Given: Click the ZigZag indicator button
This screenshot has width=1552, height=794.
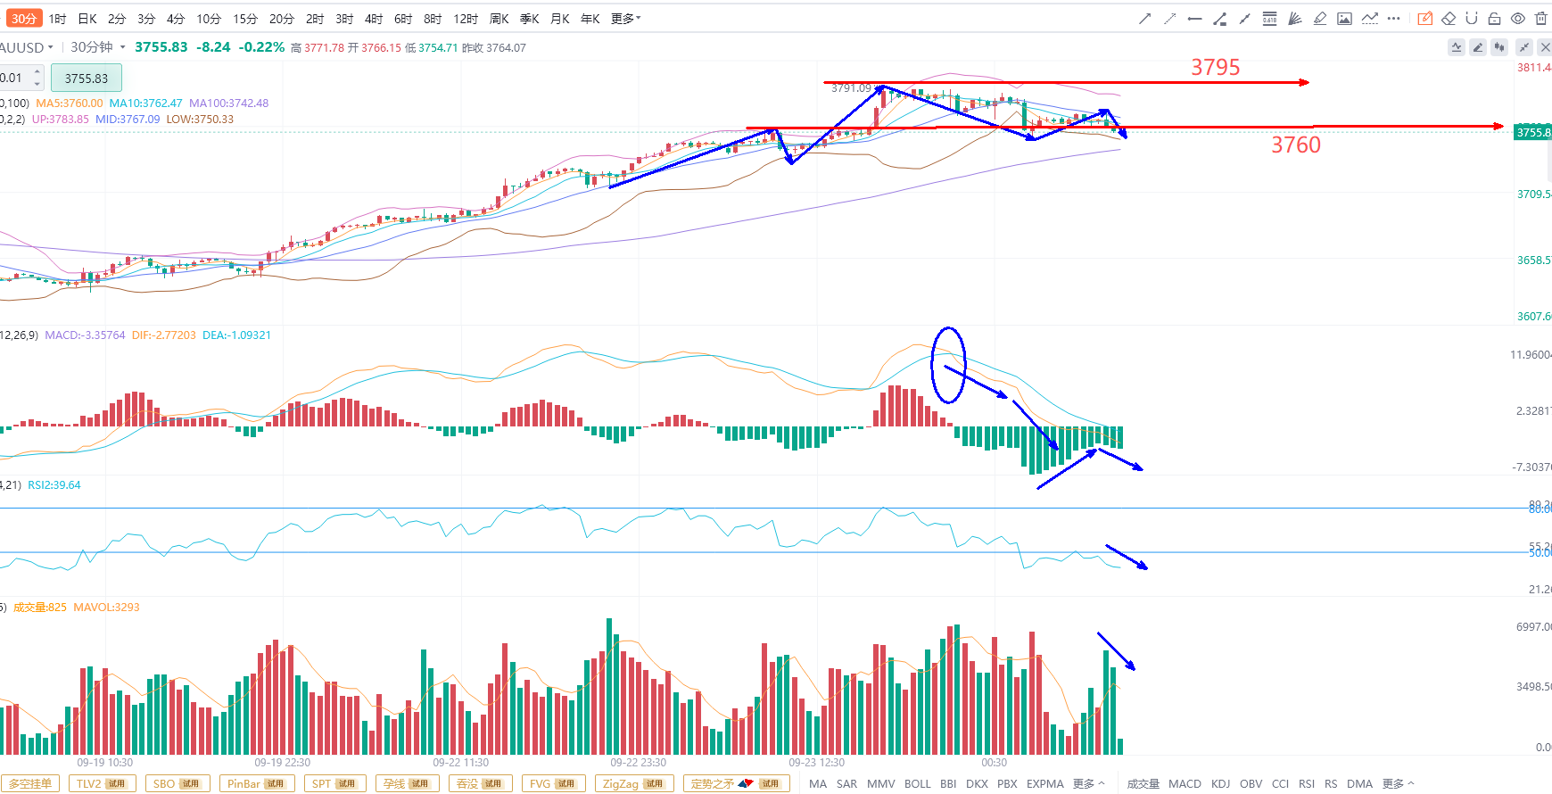Looking at the screenshot, I should coord(633,783).
